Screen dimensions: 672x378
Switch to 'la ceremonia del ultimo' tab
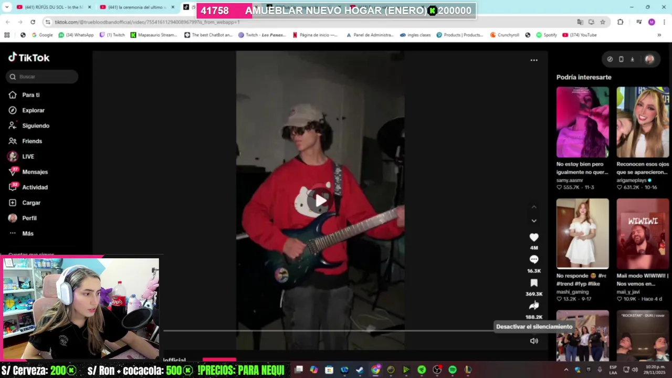click(135, 7)
